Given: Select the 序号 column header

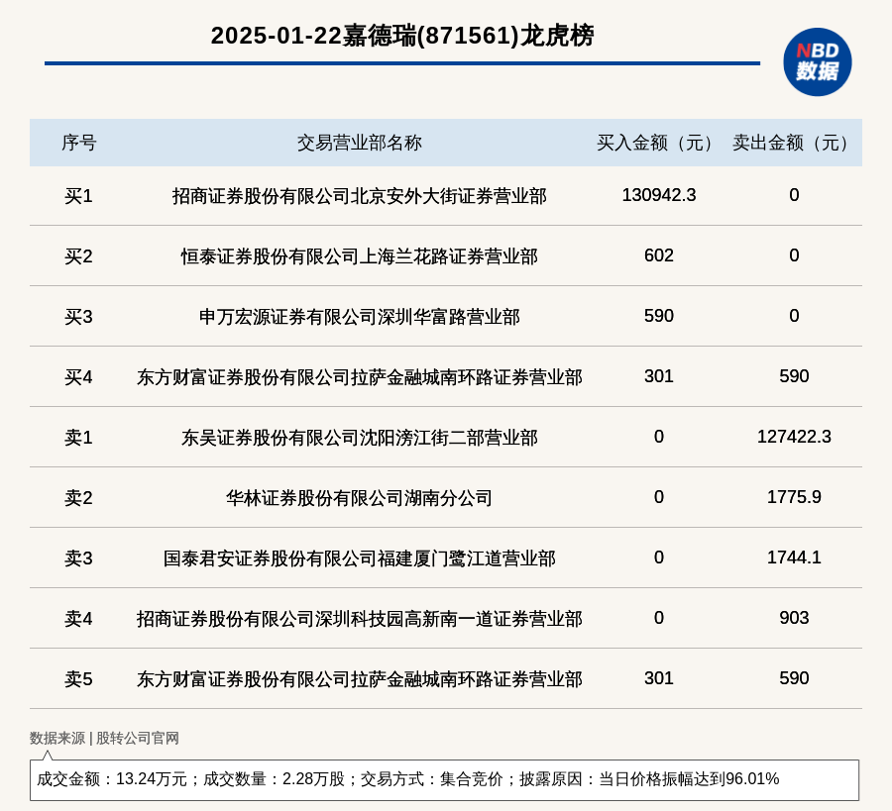Looking at the screenshot, I should [79, 143].
